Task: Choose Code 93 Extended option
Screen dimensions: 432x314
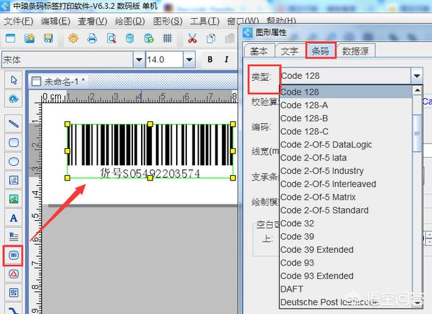Action: click(346, 276)
